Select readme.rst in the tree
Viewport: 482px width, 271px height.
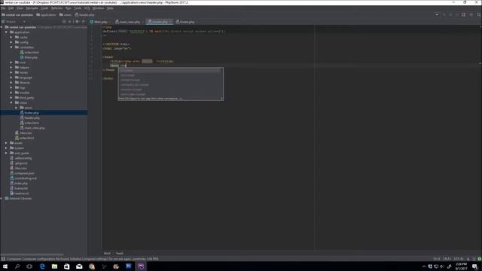click(x=22, y=193)
